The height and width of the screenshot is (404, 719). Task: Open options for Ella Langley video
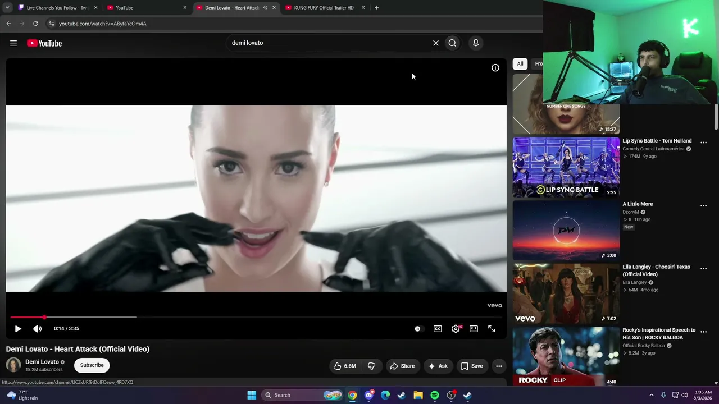click(x=703, y=269)
